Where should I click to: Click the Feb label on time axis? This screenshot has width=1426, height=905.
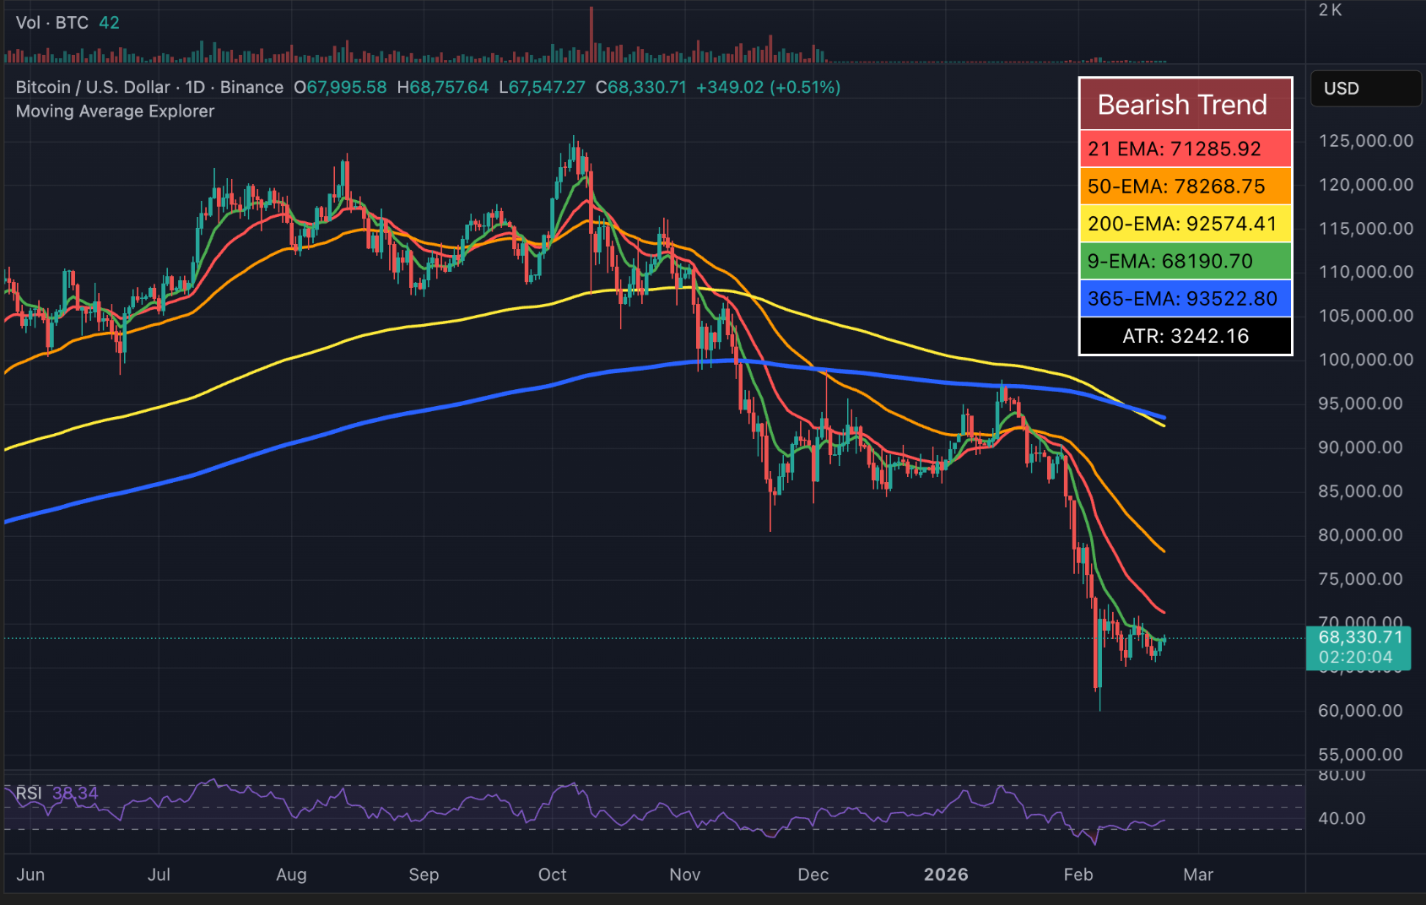click(1078, 875)
